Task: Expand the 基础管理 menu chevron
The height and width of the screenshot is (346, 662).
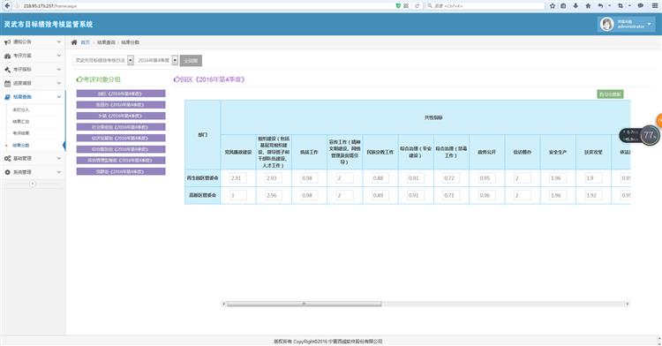Action: click(x=58, y=158)
